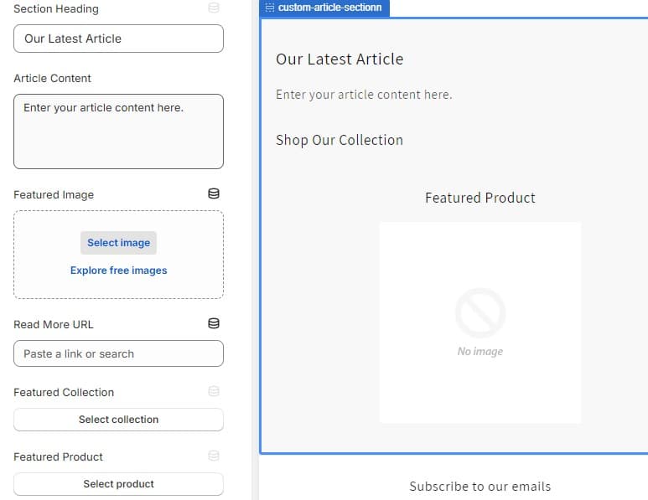
Task: Click the Subscribe to our emails section
Action: point(480,486)
